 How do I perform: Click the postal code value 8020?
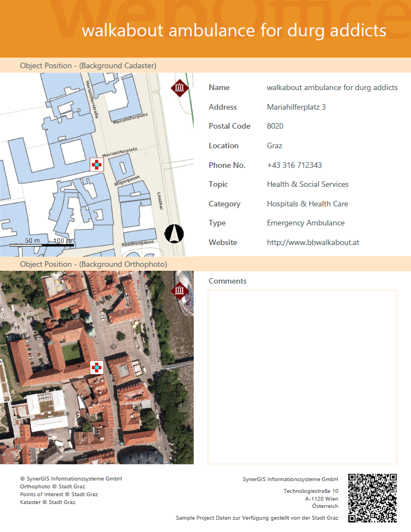pos(275,126)
